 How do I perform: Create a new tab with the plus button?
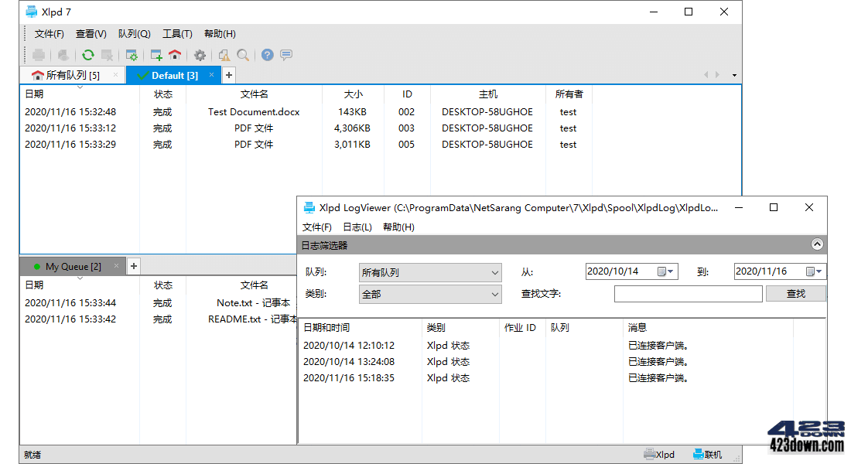(228, 75)
